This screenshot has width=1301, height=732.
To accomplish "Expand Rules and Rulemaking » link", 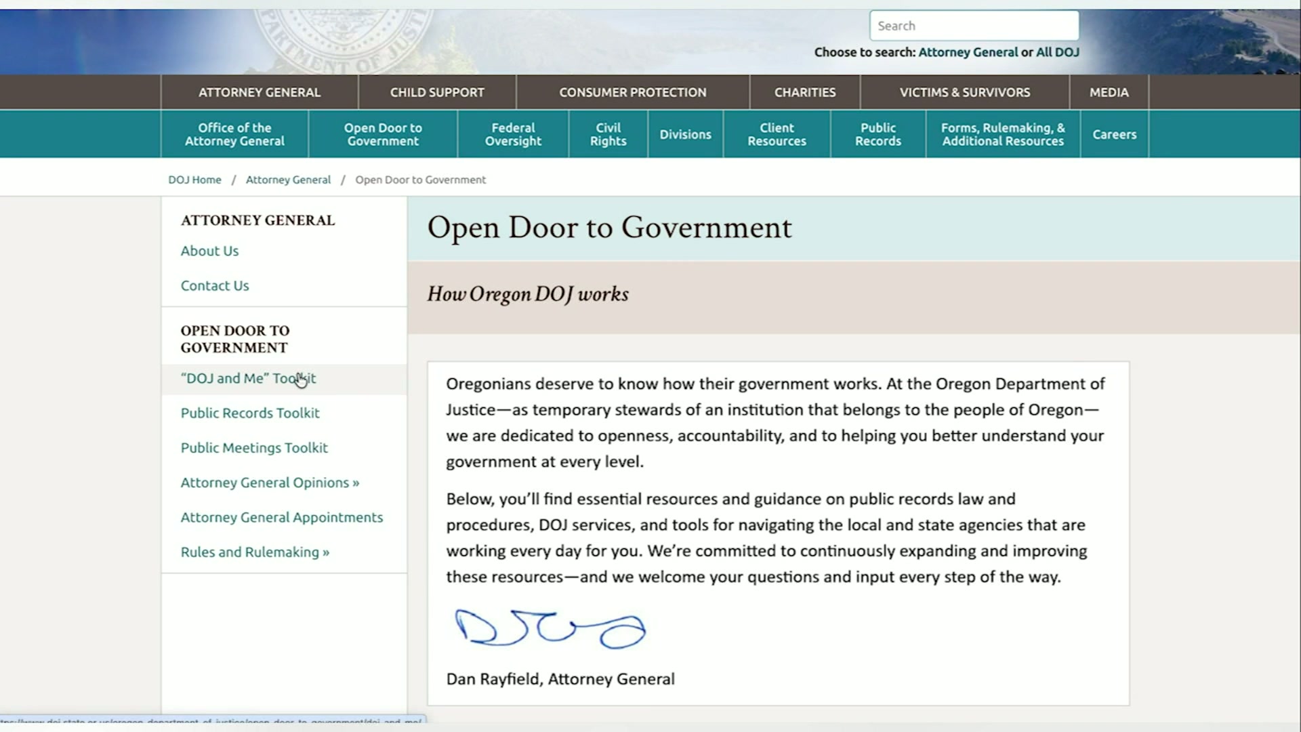I will [255, 552].
